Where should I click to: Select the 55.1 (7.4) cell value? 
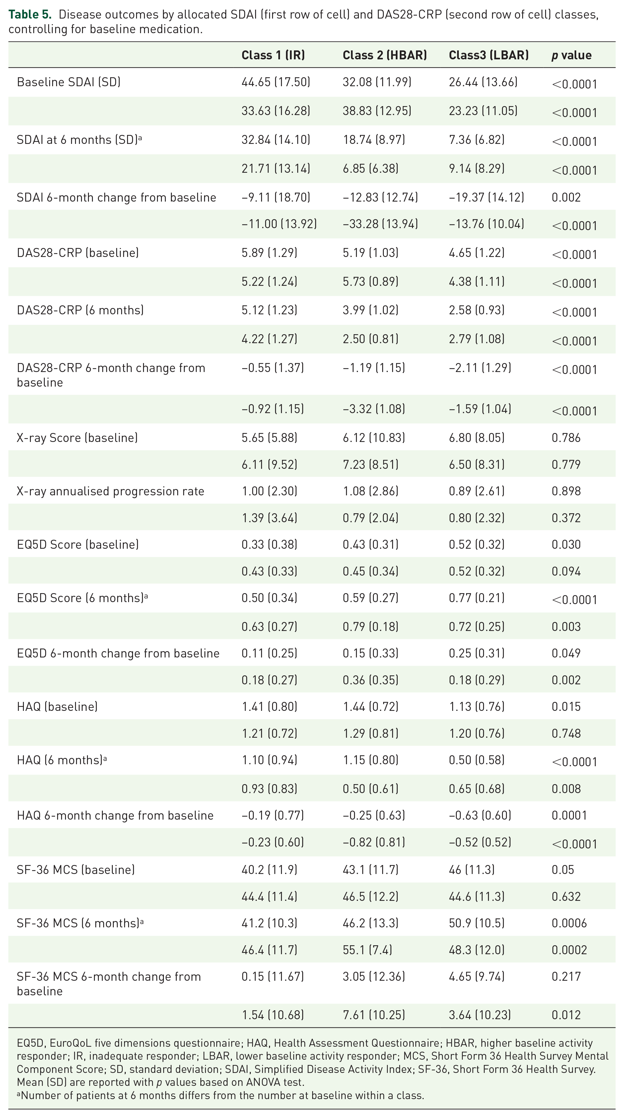point(367,950)
